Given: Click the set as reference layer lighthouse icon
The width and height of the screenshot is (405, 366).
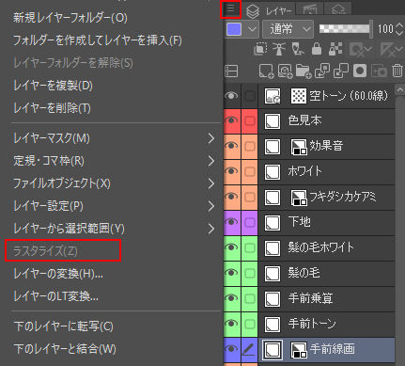Looking at the screenshot, I should [279, 49].
